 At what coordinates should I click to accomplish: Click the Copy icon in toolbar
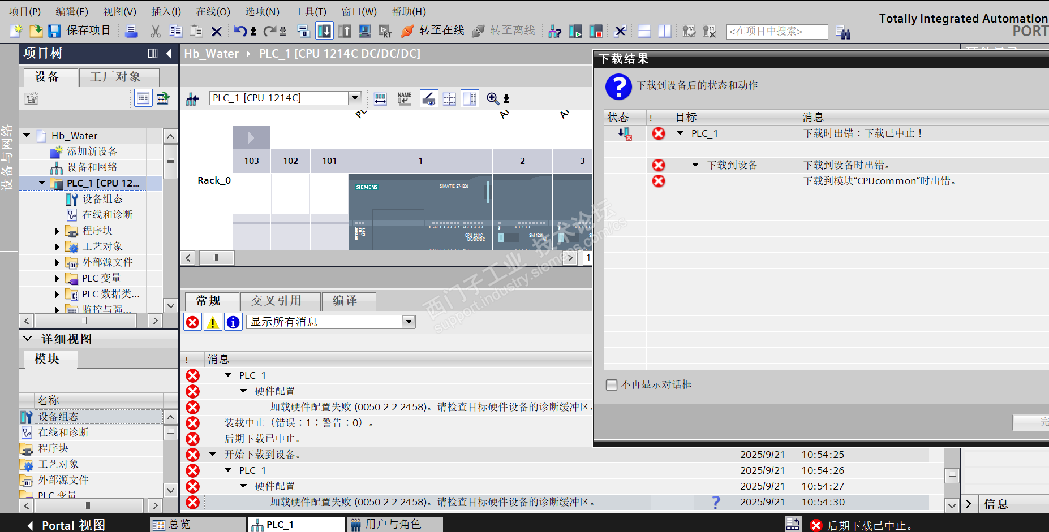(x=176, y=31)
